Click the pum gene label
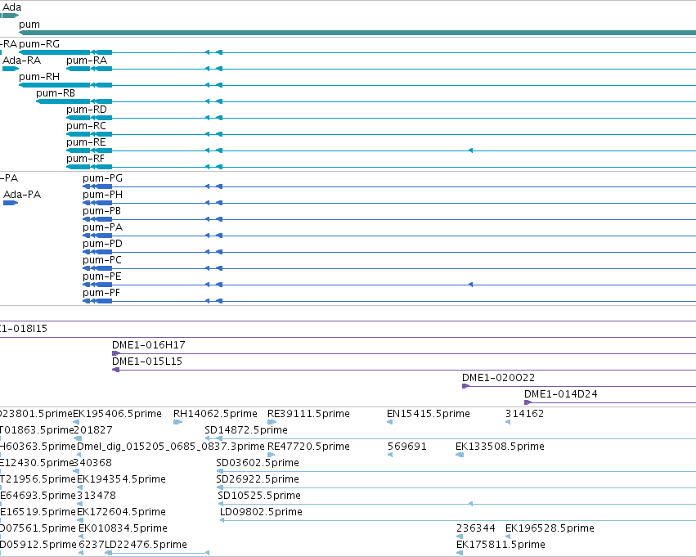Screen dimensions: 696x557 (x=29, y=25)
